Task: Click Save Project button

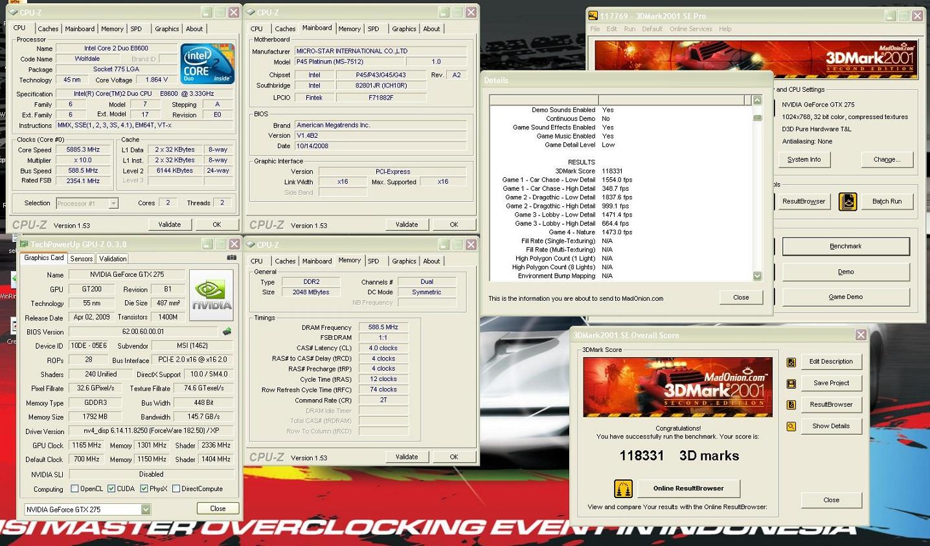Action: click(x=831, y=383)
